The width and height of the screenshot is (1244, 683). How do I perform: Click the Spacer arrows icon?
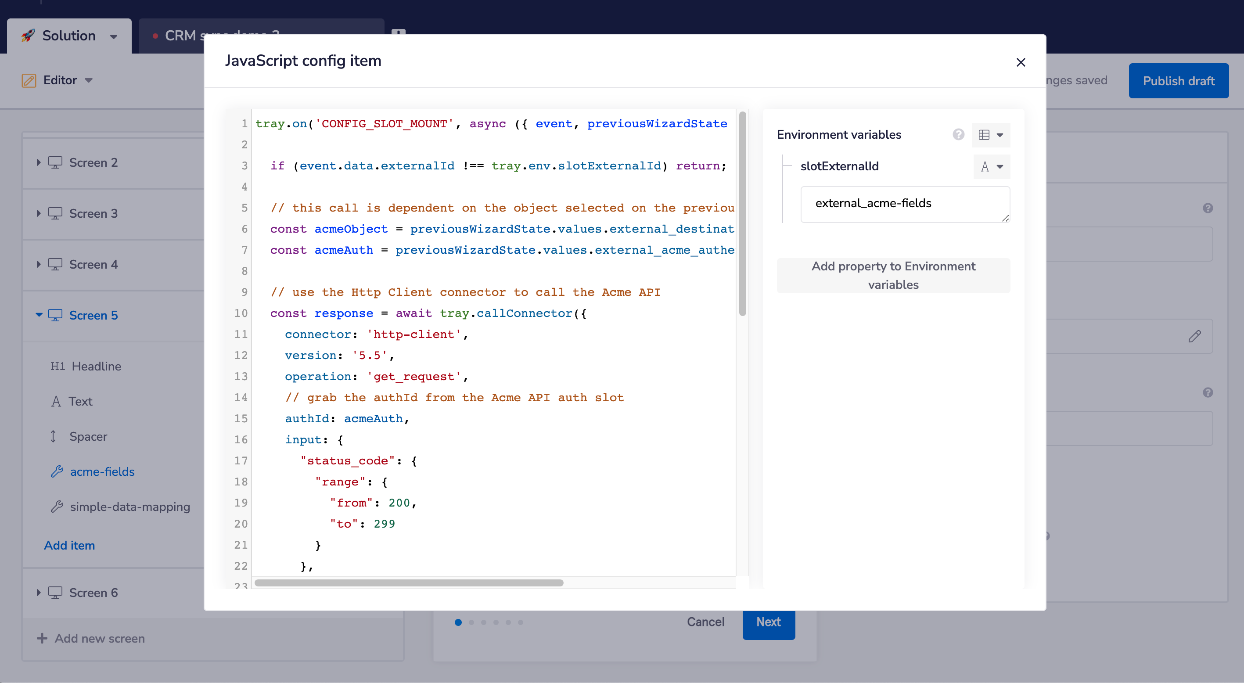coord(54,436)
